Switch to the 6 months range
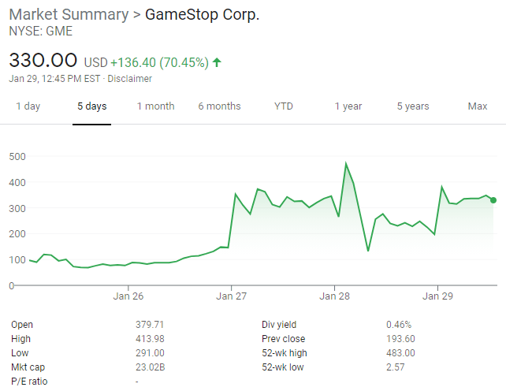506x391 pixels. coord(219,106)
